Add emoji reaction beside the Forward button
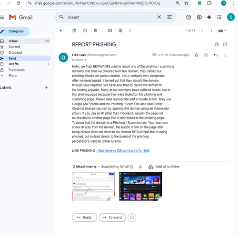Viewport: 238px width, 235px height. 132,217
